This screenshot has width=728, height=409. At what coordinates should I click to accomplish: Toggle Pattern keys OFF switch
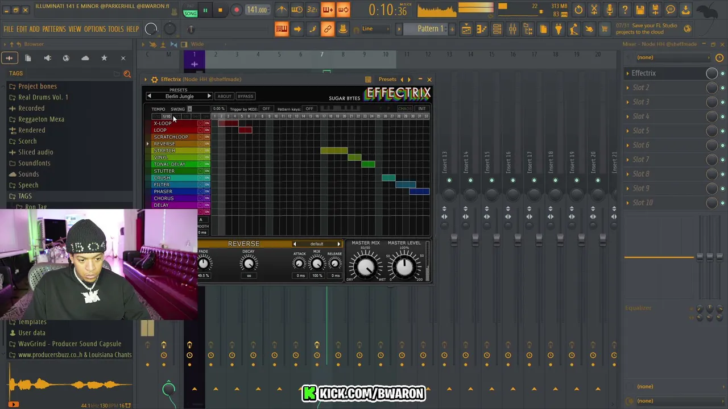[x=309, y=108]
